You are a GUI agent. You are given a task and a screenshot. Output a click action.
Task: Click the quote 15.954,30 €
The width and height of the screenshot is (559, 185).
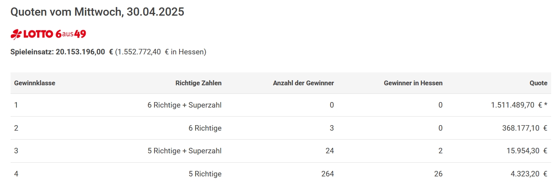tap(527, 151)
